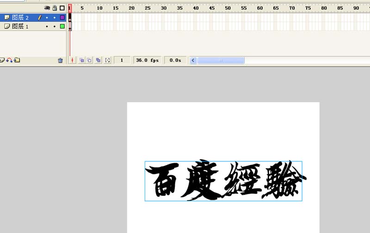
Task: Click frame 10 on the timeline ruler
Action: tap(99, 8)
